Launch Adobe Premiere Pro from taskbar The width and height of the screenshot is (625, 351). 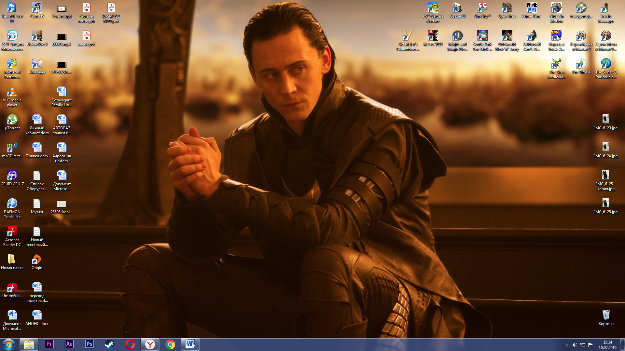pyautogui.click(x=49, y=344)
